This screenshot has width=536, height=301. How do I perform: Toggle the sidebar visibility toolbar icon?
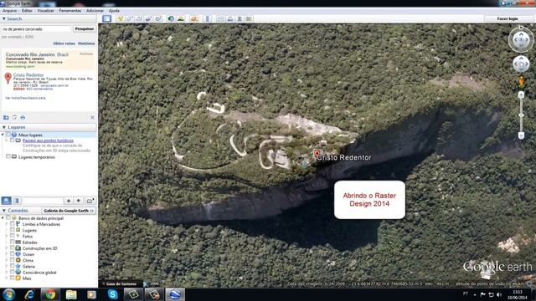click(106, 18)
